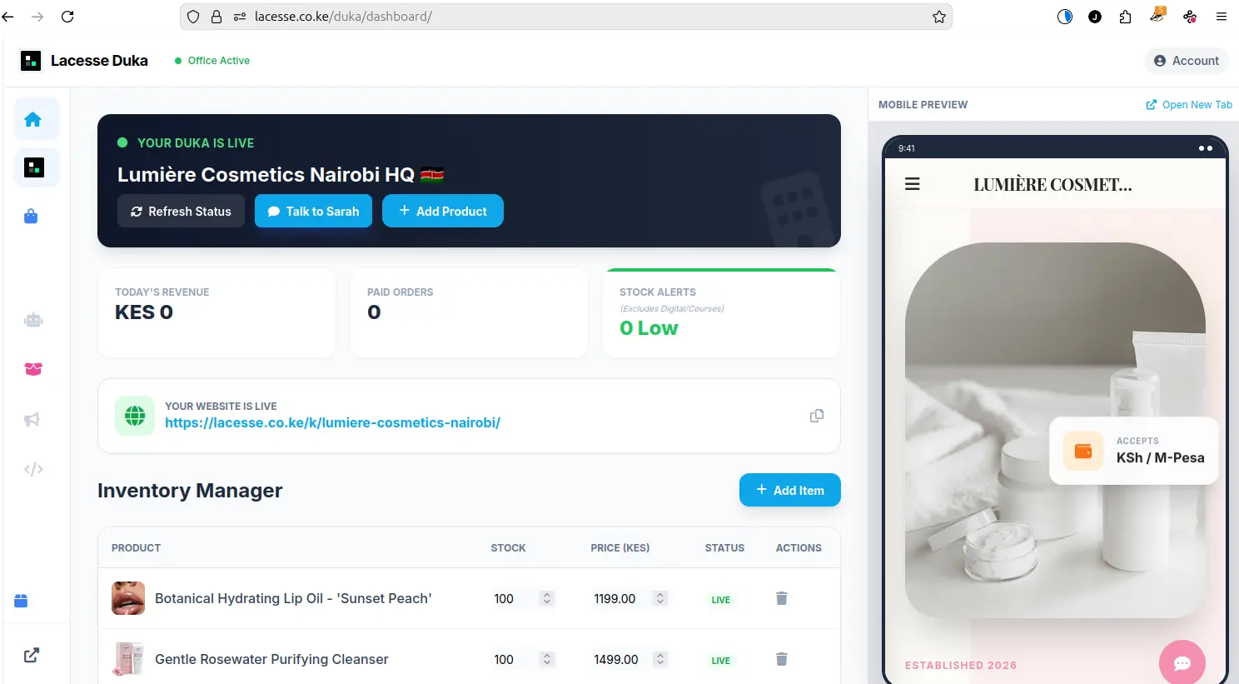
Task: Open the Home dashboard sidebar icon
Action: [x=33, y=119]
